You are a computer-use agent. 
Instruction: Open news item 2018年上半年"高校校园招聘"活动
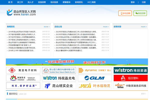(21, 50)
